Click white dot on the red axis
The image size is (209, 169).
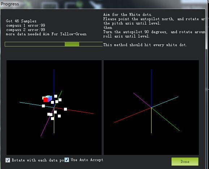pos(65,109)
